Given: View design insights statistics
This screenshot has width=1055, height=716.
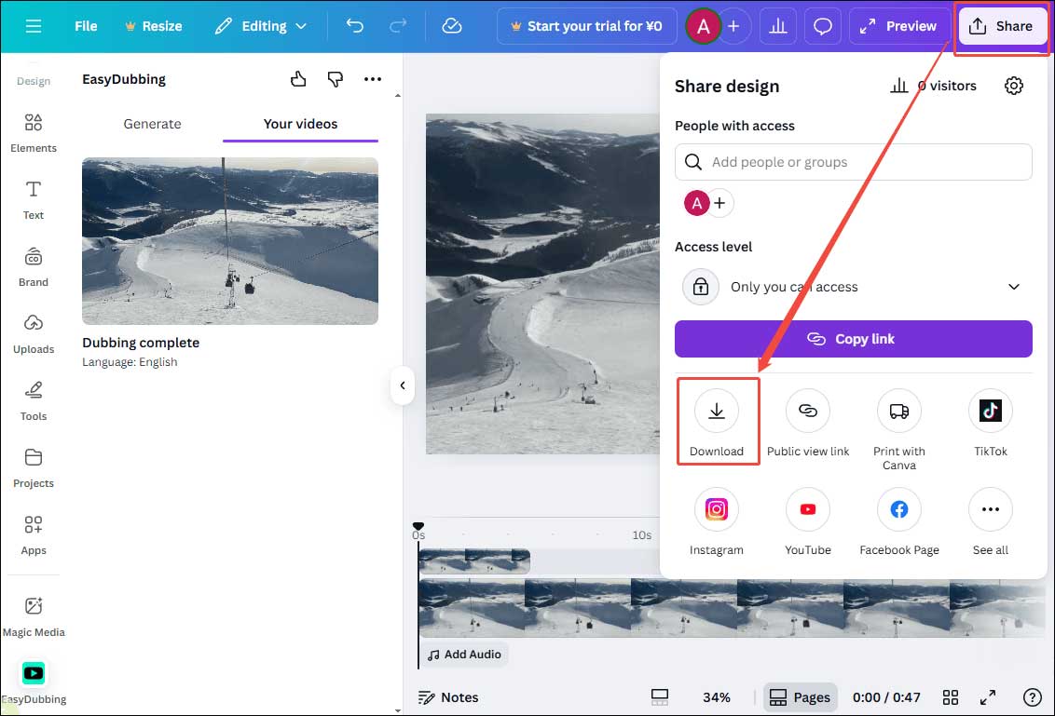Looking at the screenshot, I should (x=778, y=25).
